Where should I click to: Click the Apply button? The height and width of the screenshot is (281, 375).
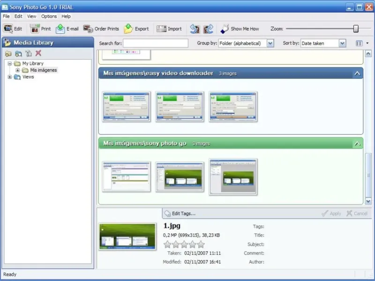[x=331, y=214]
